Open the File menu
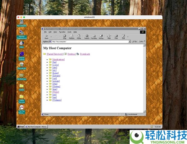The height and width of the screenshot is (144, 187). click(x=45, y=32)
